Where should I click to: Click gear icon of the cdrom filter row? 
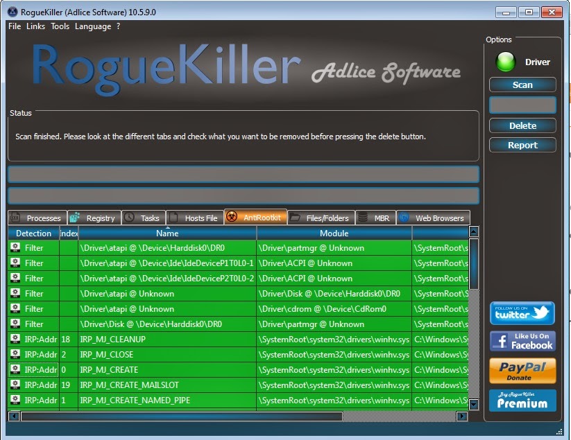(15, 308)
